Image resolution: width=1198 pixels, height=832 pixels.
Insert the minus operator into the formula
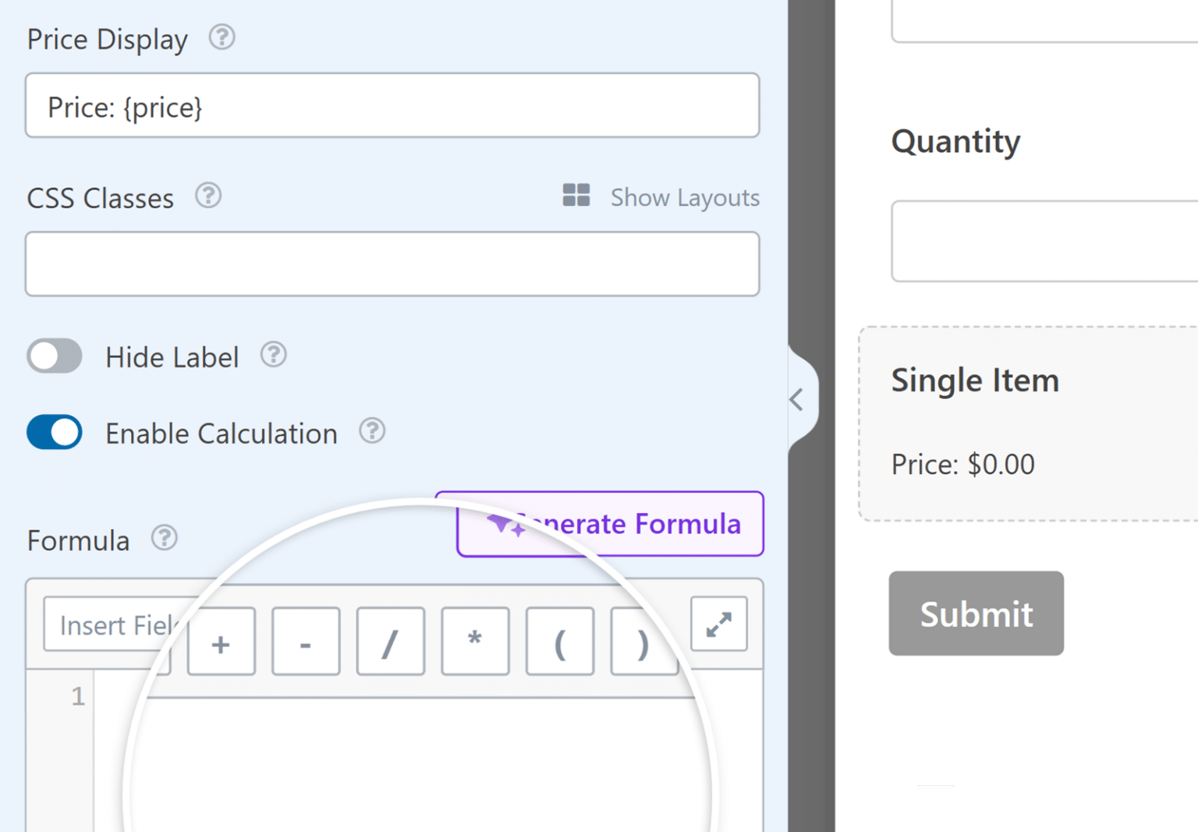tap(306, 641)
